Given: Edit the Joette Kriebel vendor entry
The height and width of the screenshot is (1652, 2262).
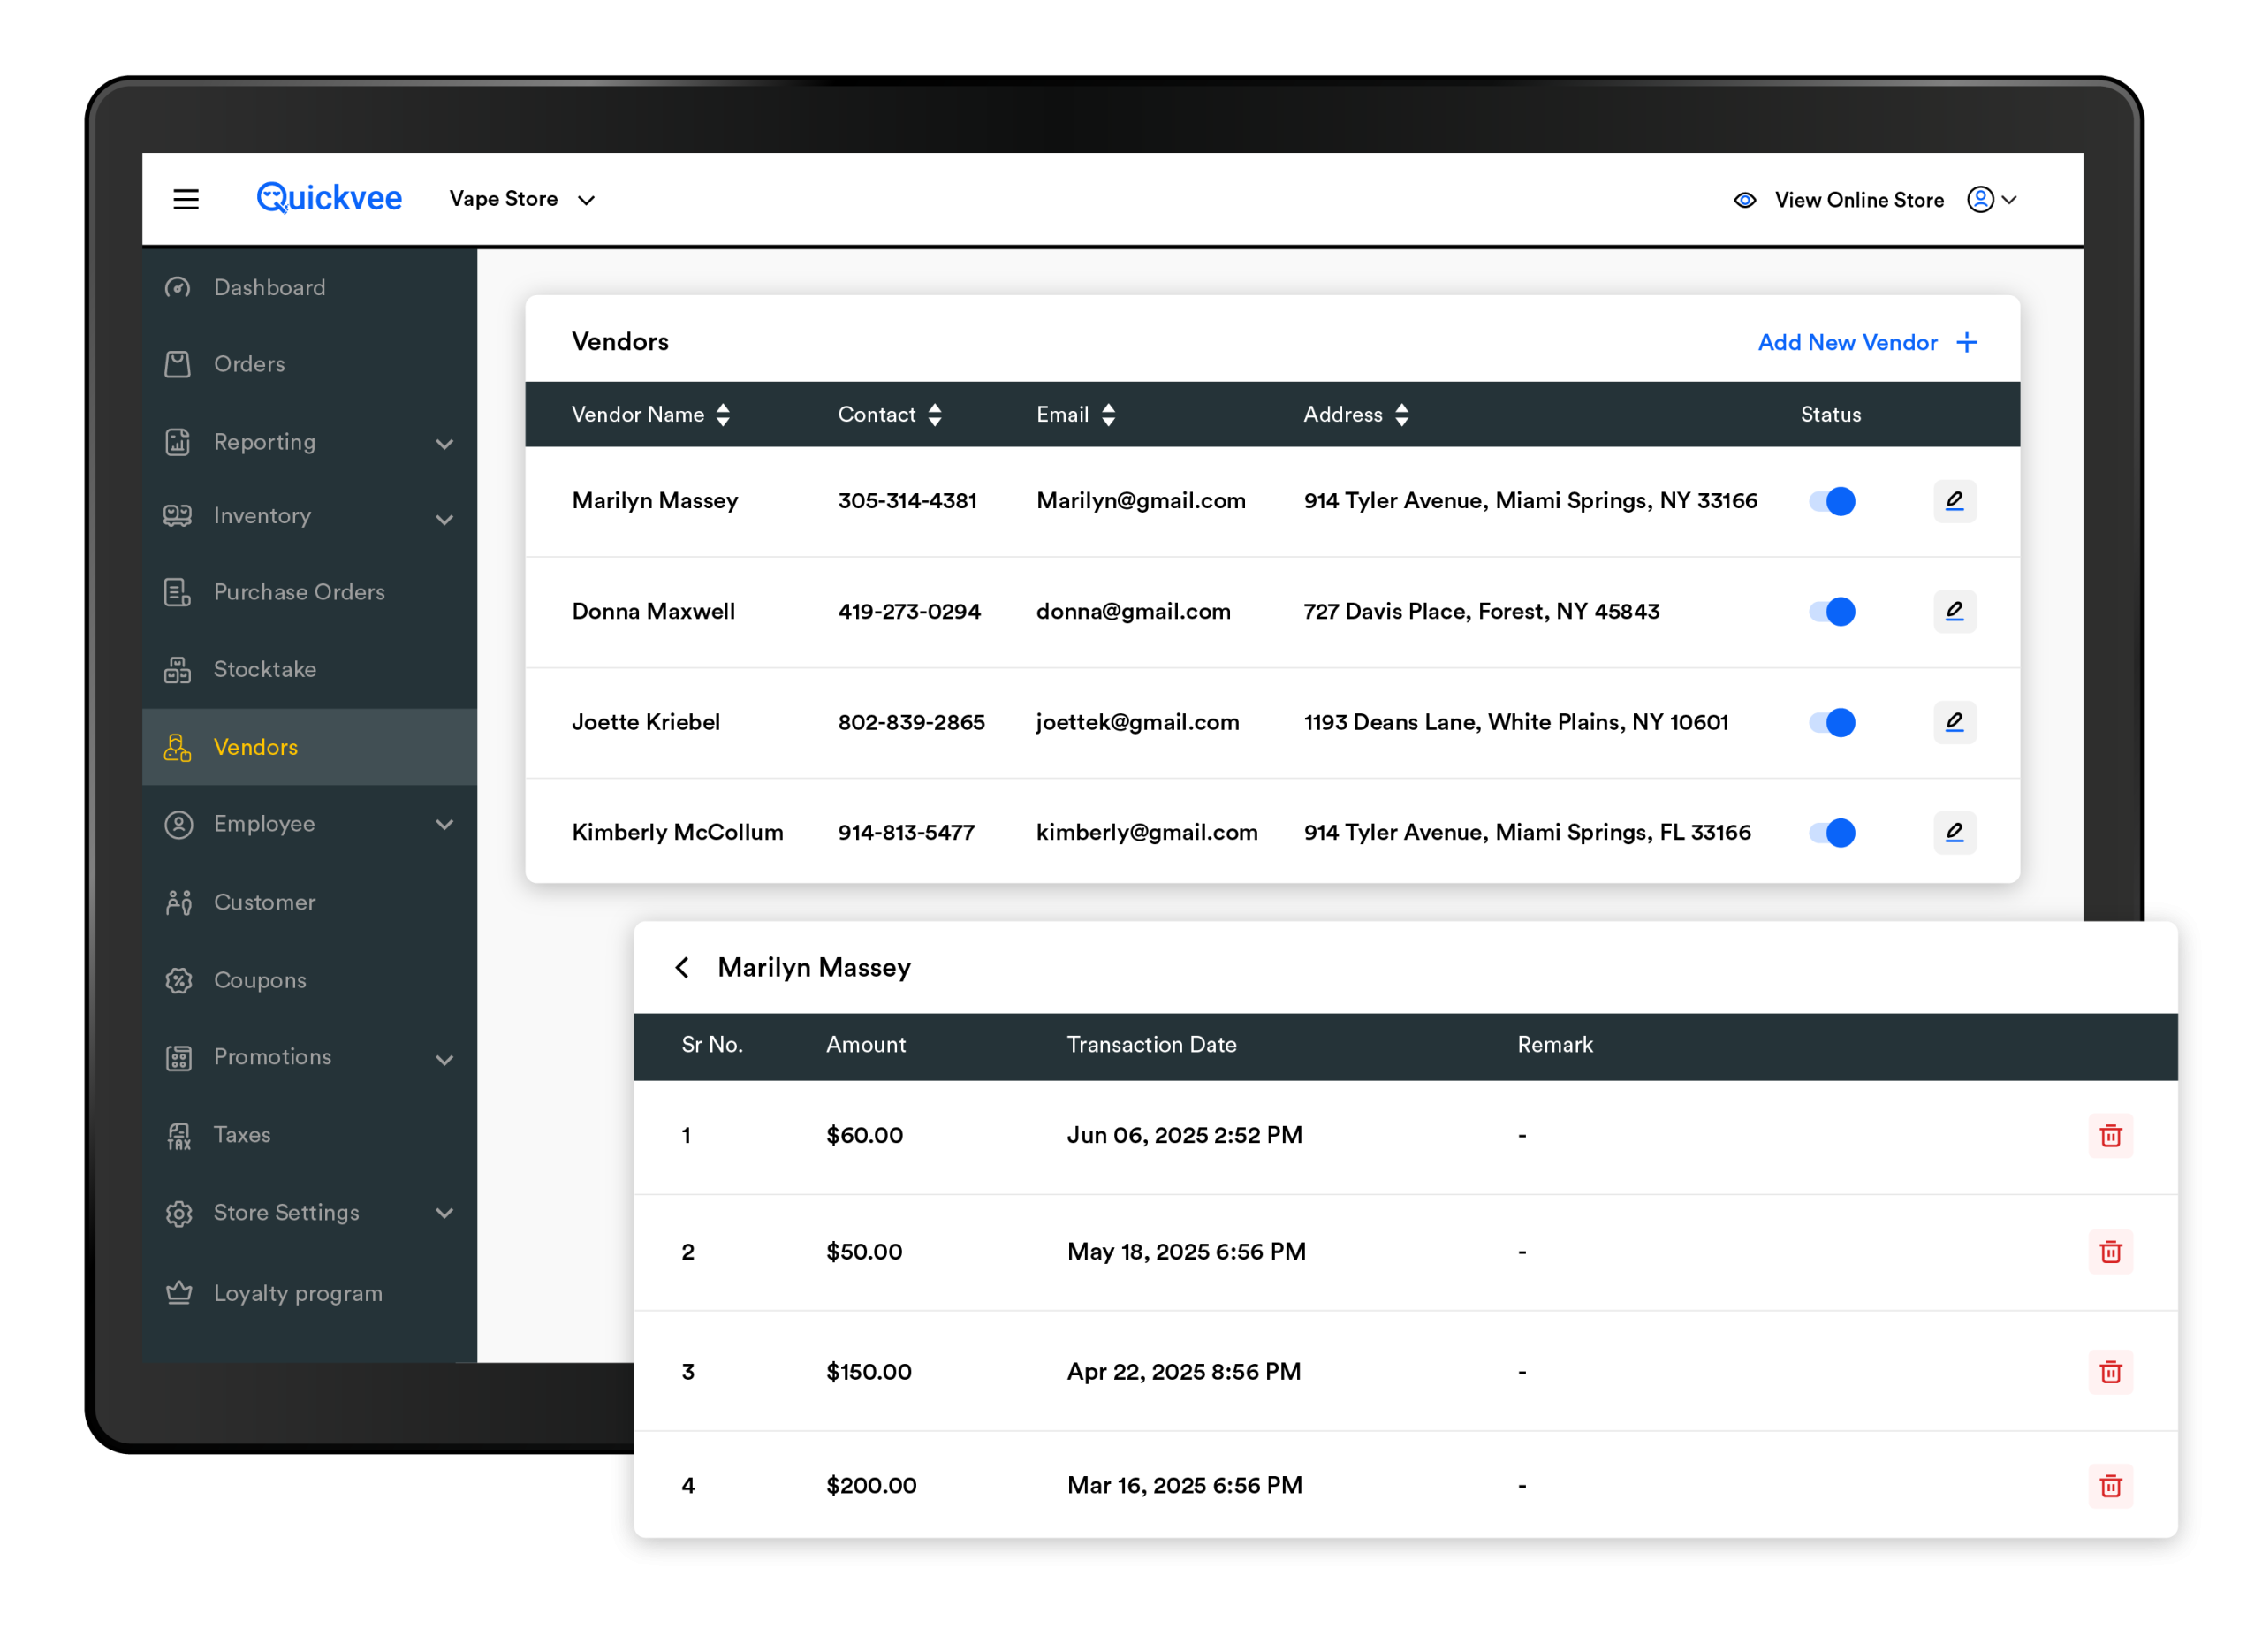Looking at the screenshot, I should 1955,722.
